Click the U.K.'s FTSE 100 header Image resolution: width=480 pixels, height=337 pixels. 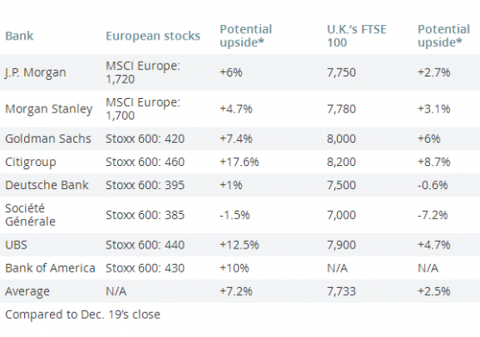(357, 36)
